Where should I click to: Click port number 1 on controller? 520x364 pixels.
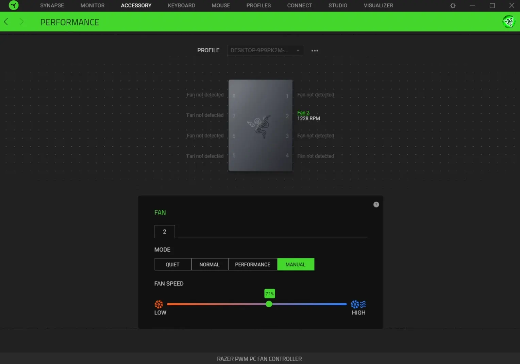coord(287,96)
